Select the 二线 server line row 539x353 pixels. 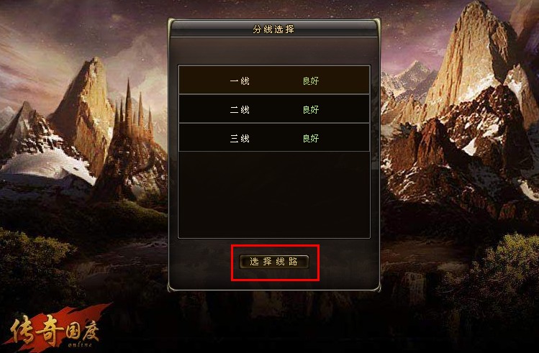point(274,109)
